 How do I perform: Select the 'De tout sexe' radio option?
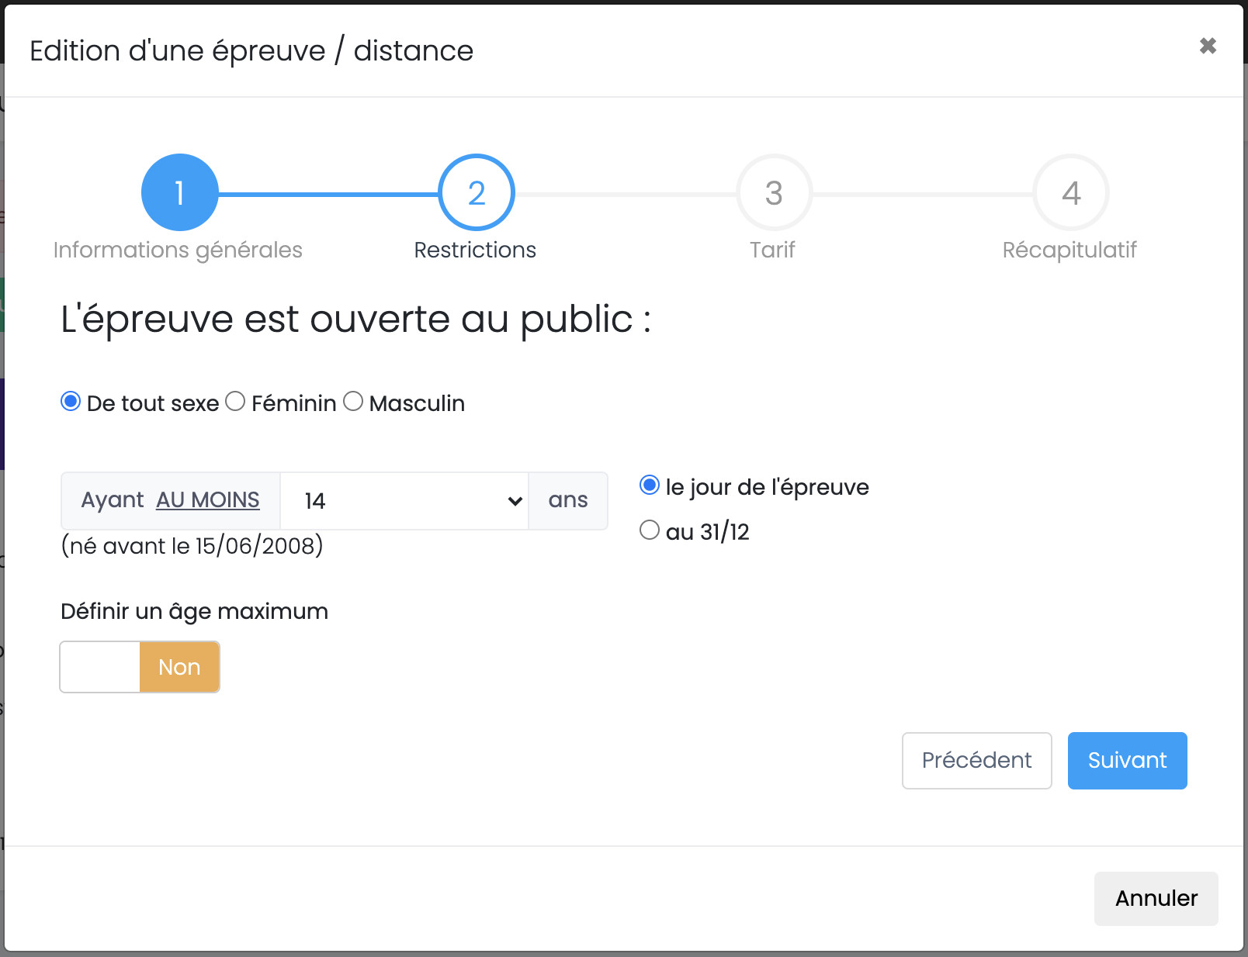pyautogui.click(x=71, y=402)
